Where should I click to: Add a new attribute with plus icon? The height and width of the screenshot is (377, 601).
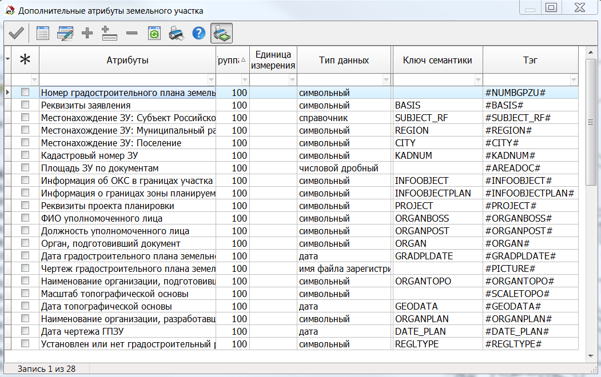87,34
